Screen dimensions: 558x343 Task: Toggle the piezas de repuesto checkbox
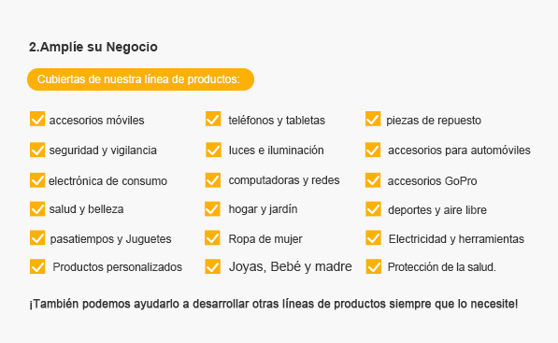(x=373, y=120)
